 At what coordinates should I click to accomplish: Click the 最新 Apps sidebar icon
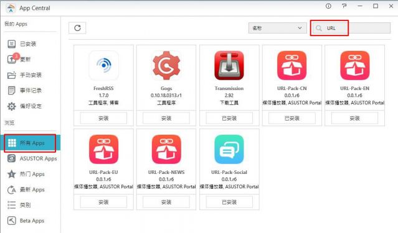11,190
